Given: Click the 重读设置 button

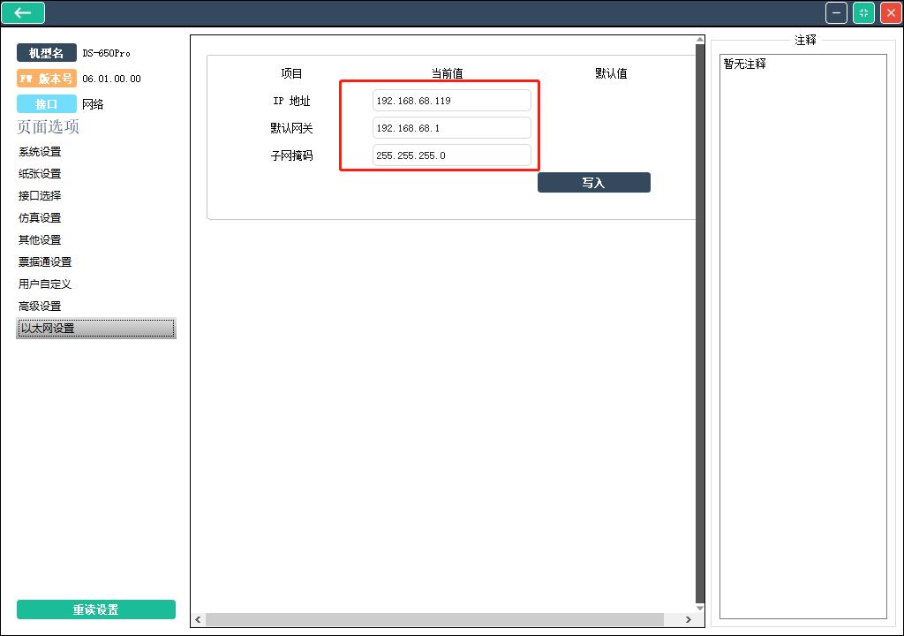Looking at the screenshot, I should click(95, 609).
